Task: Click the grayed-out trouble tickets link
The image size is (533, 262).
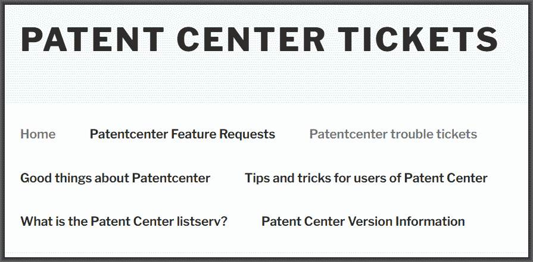Action: coord(393,134)
